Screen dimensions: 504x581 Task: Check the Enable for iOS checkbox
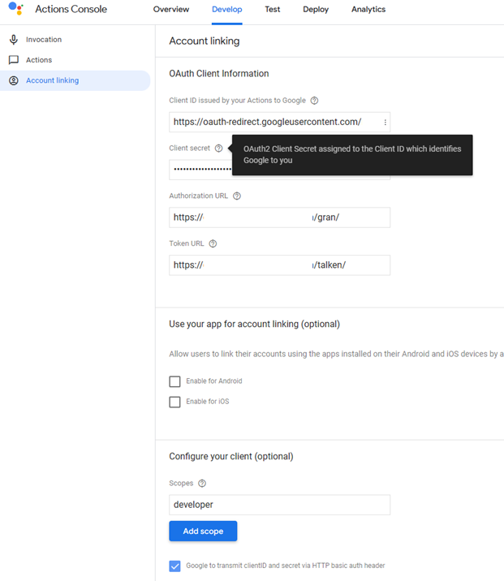[x=174, y=402]
